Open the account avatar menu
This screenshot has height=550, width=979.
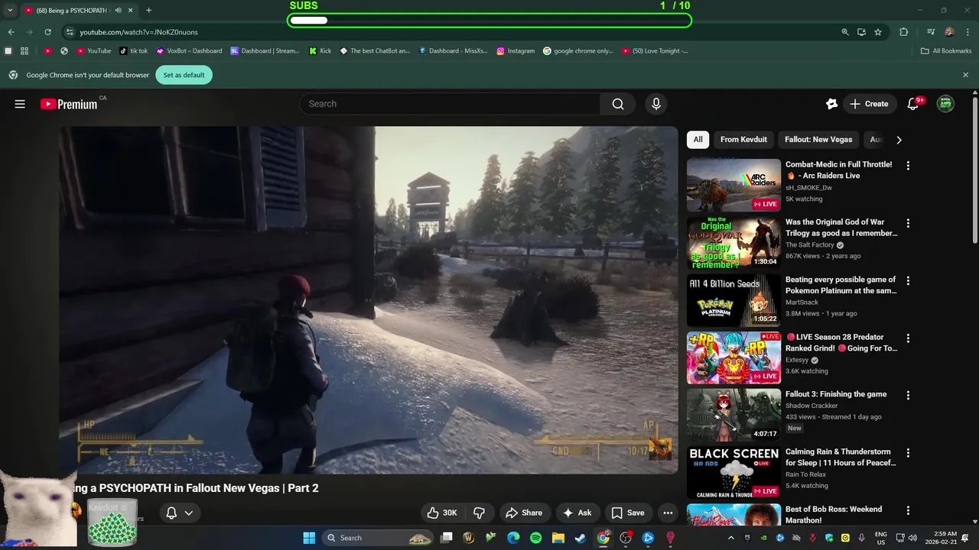[945, 104]
